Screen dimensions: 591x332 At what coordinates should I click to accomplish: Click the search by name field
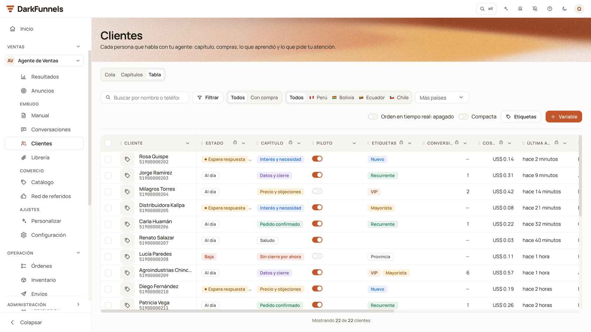coord(145,98)
